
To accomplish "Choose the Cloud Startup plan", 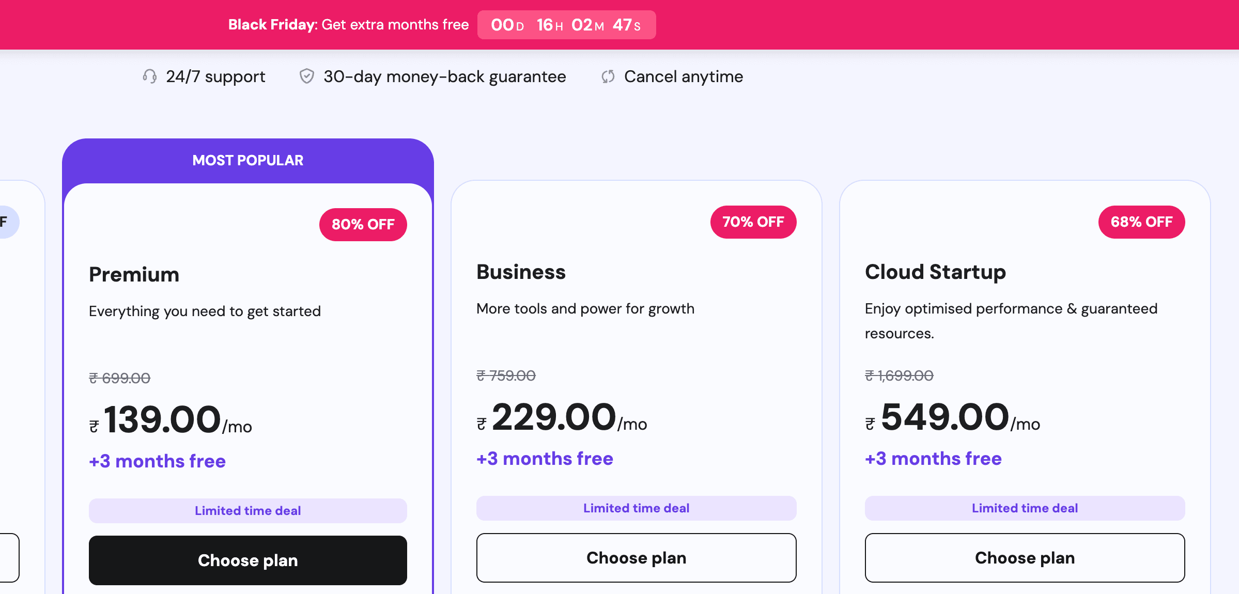I will pos(1025,558).
